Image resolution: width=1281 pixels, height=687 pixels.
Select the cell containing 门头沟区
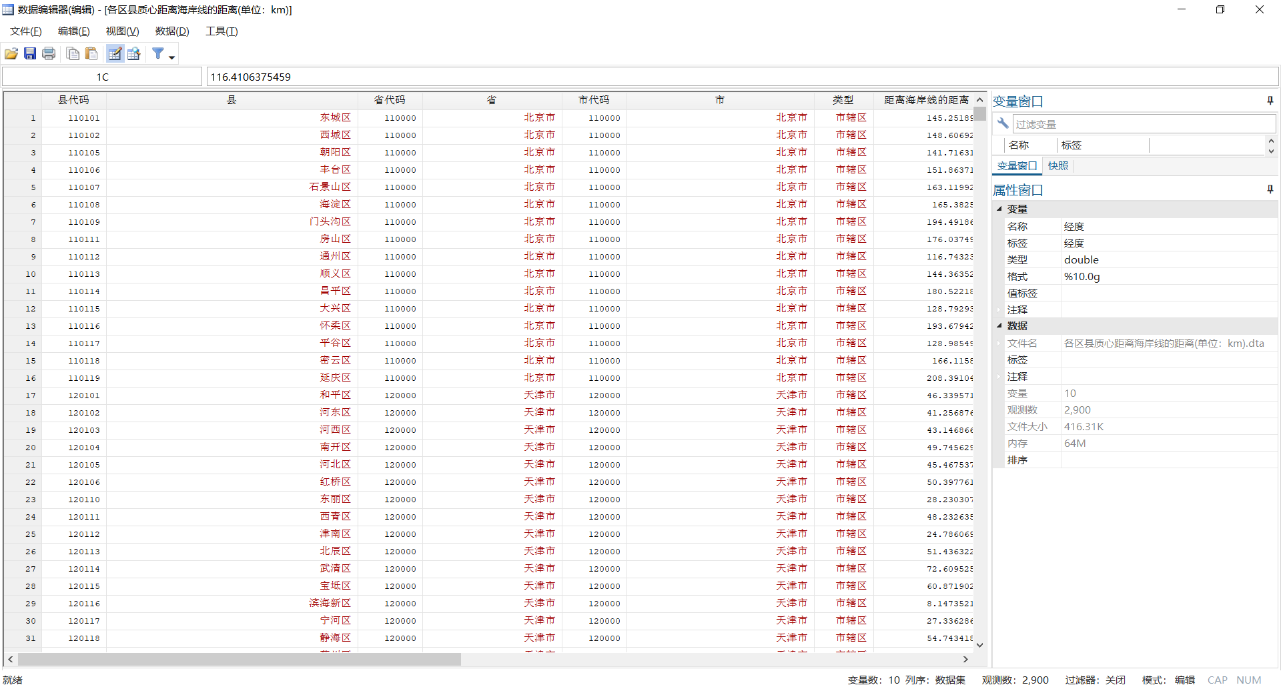[232, 222]
